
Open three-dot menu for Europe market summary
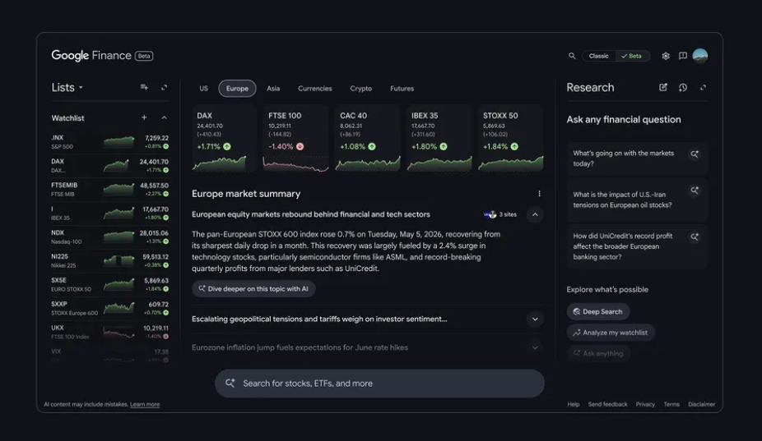point(540,194)
